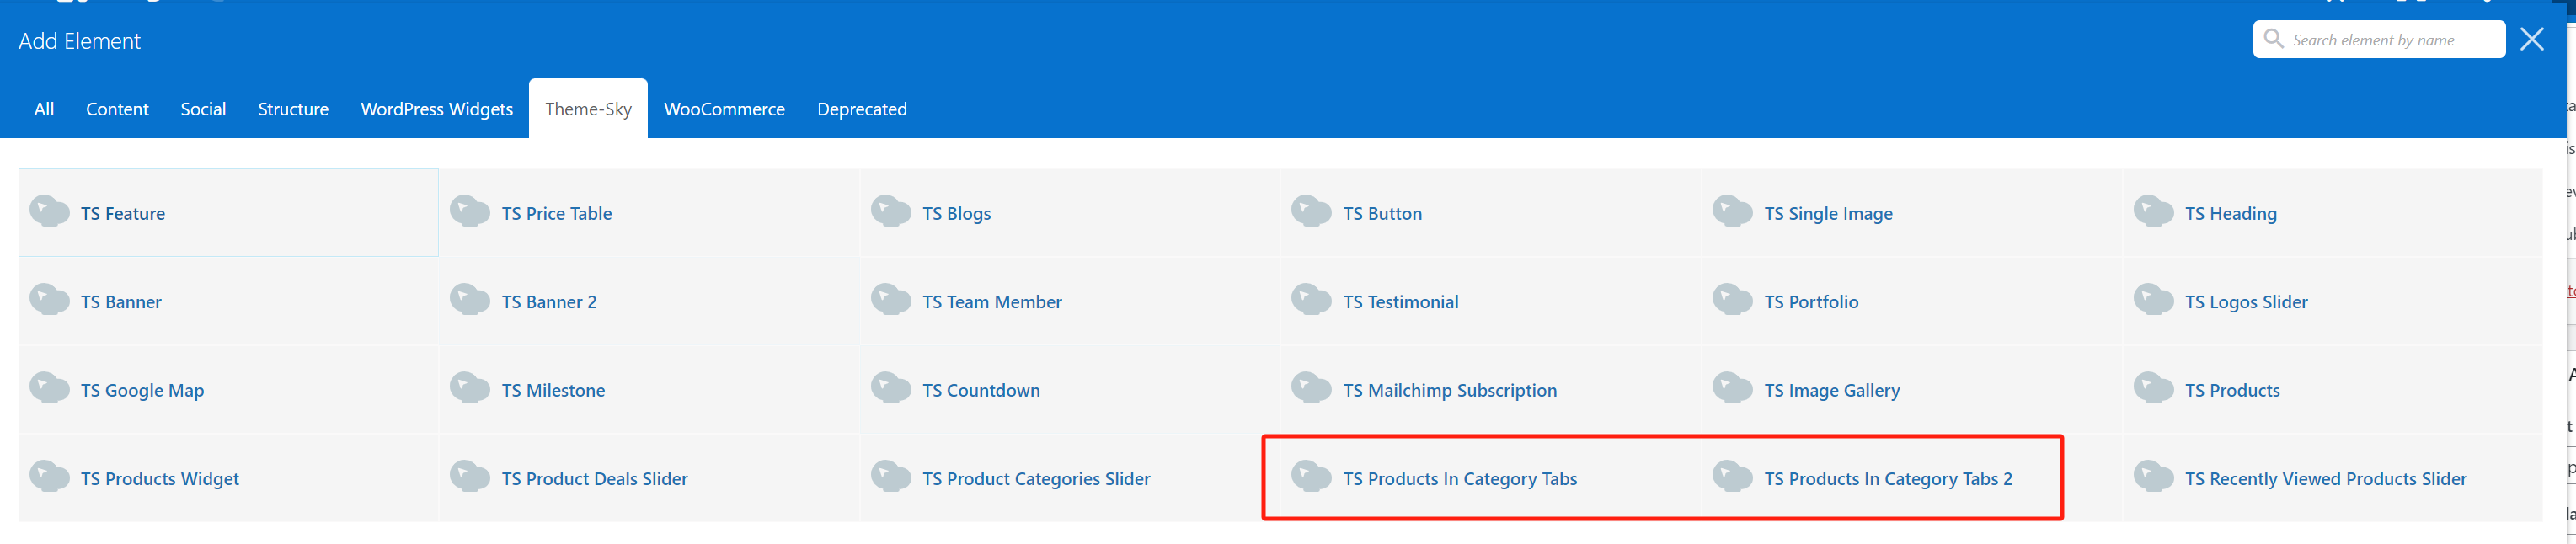Click the TS Portfolio element icon
Image resolution: width=2576 pixels, height=544 pixels.
[x=1733, y=300]
